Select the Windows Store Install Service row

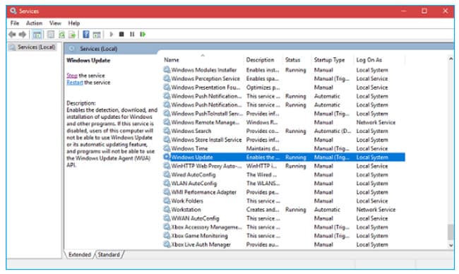(x=284, y=140)
